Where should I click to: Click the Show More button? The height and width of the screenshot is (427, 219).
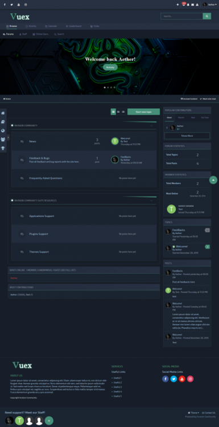(x=187, y=136)
